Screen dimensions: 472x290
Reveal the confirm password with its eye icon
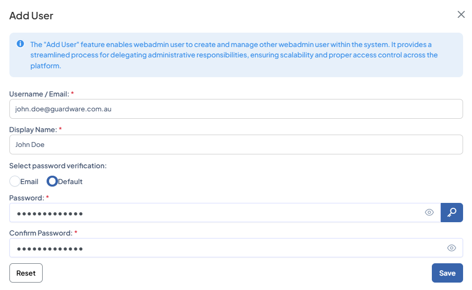pyautogui.click(x=452, y=248)
